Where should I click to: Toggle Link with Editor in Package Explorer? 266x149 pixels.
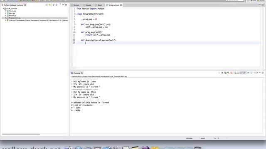click(x=50, y=5)
